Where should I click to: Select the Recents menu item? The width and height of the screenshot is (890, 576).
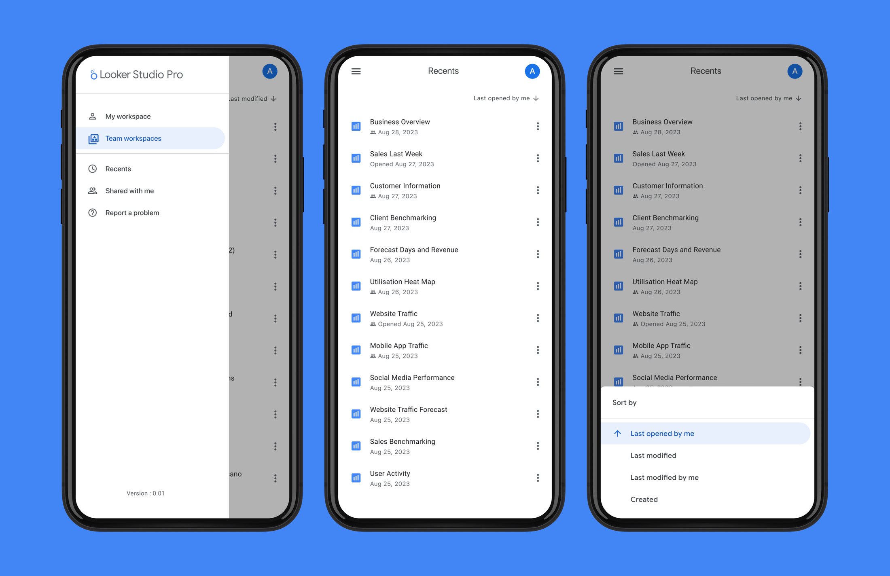tap(117, 169)
